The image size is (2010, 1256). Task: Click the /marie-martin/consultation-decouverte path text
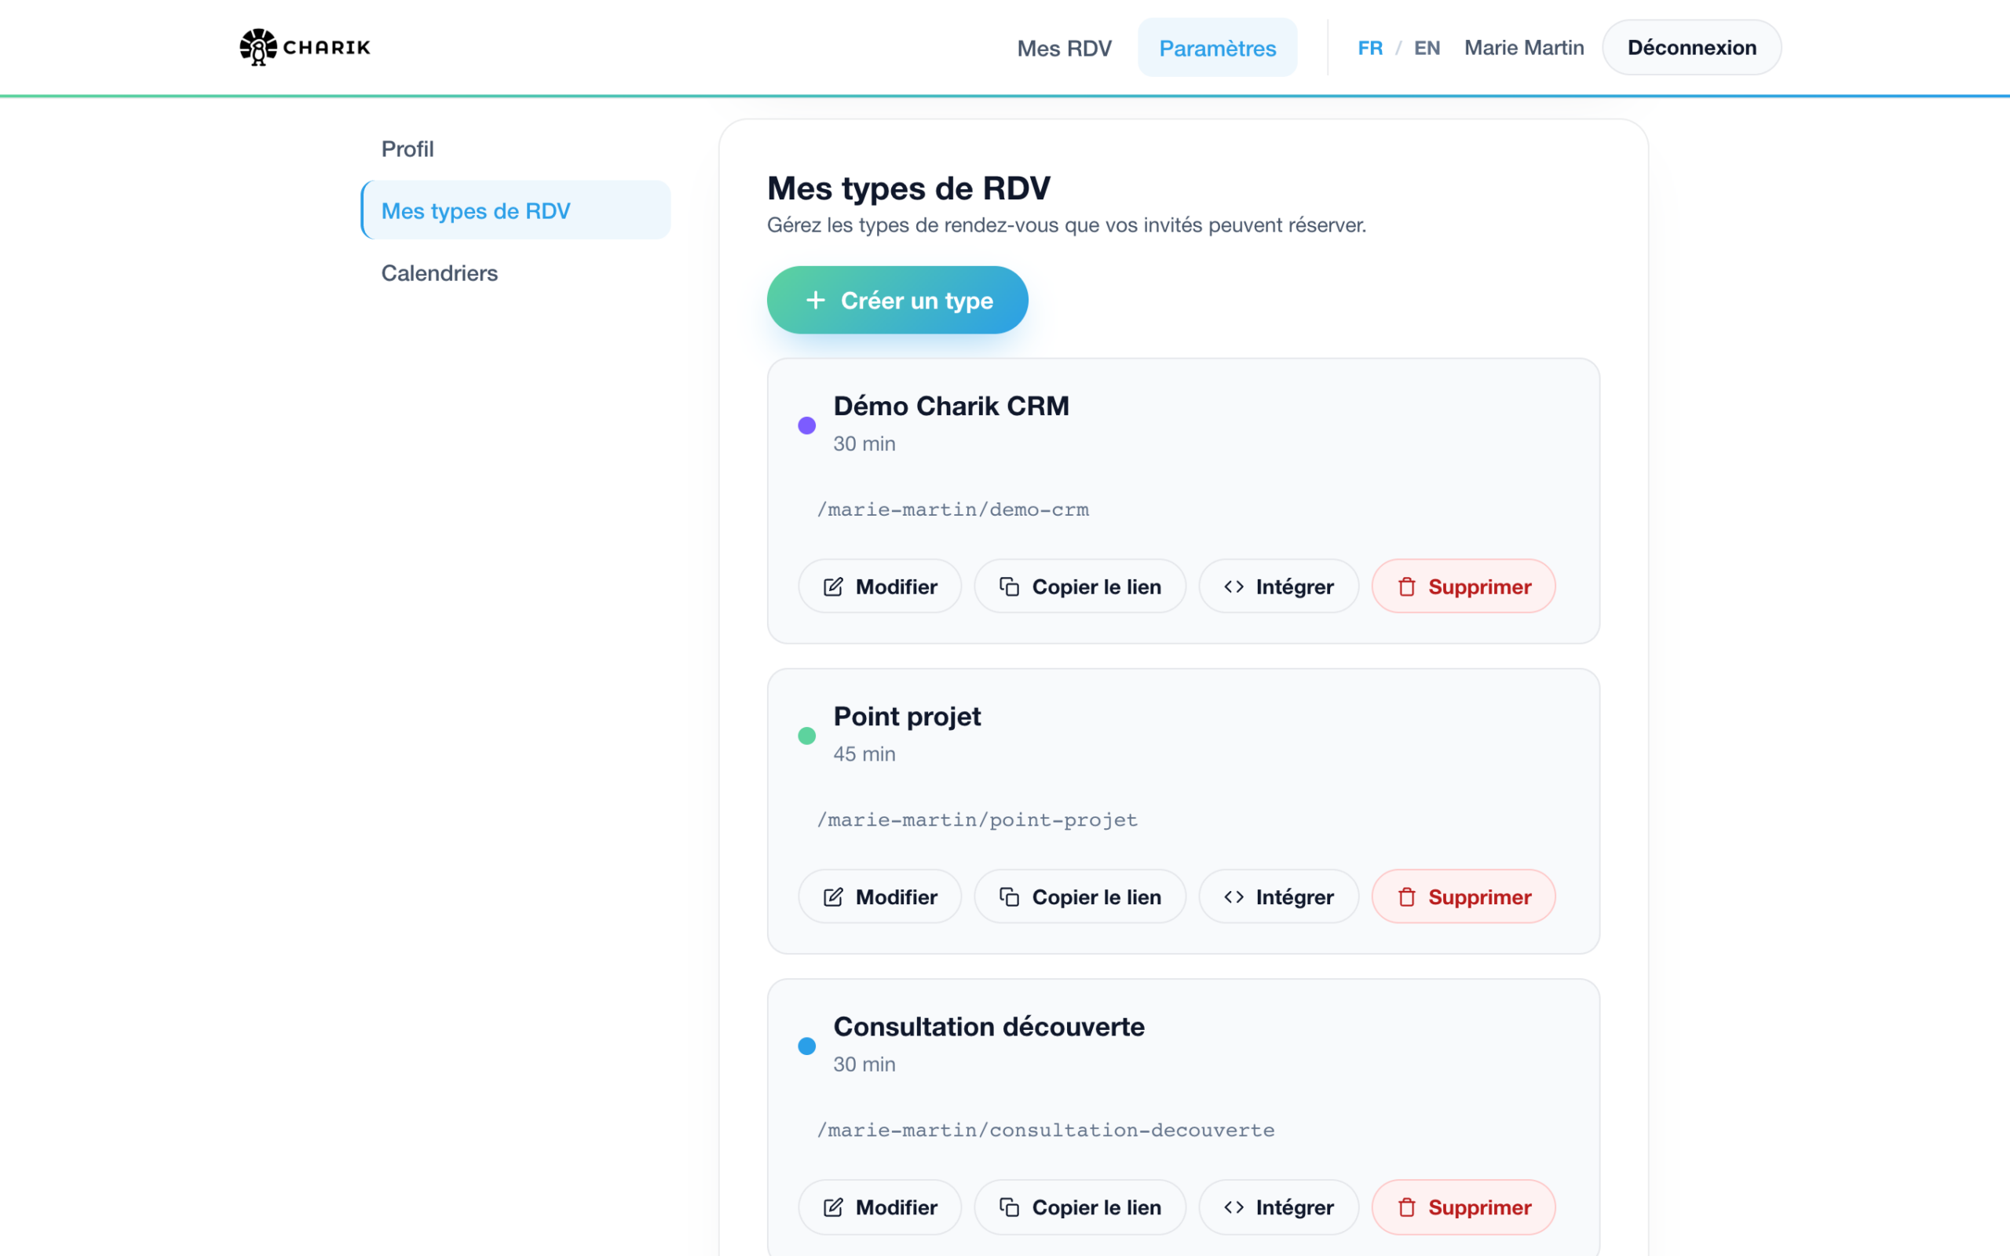tap(1046, 1130)
